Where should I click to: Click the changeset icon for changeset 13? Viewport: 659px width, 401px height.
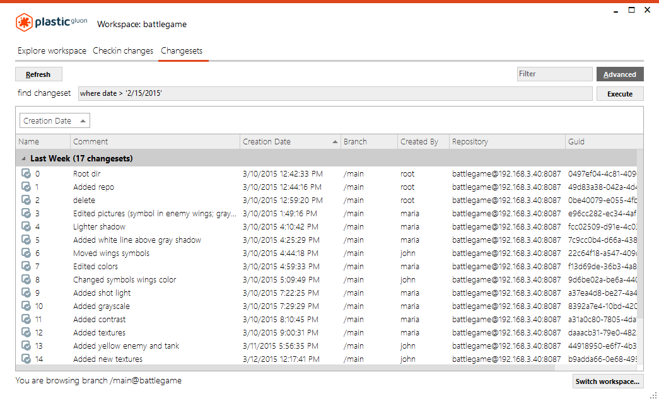[x=26, y=346]
